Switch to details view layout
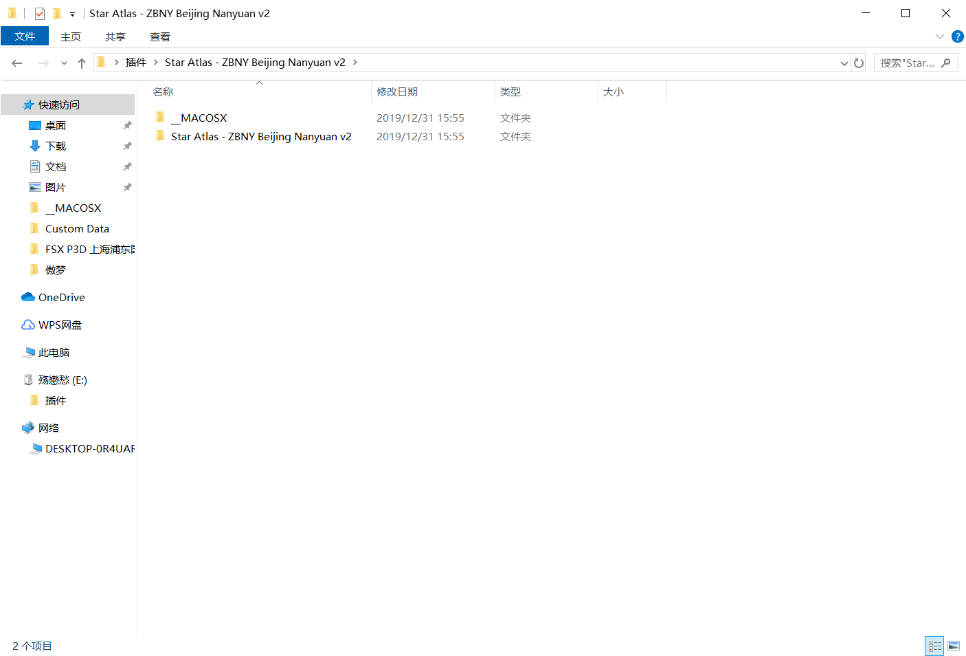 [x=934, y=646]
